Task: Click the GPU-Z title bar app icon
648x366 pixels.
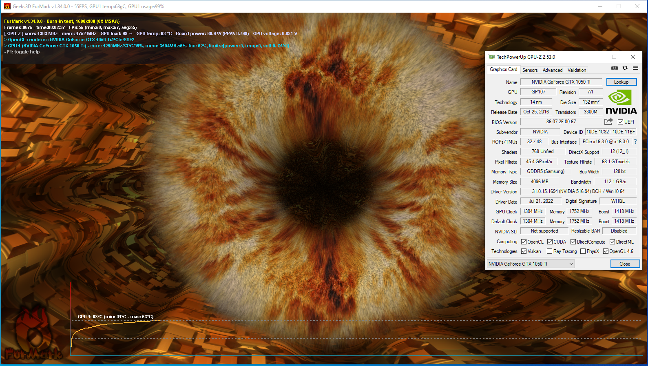Action: click(491, 57)
